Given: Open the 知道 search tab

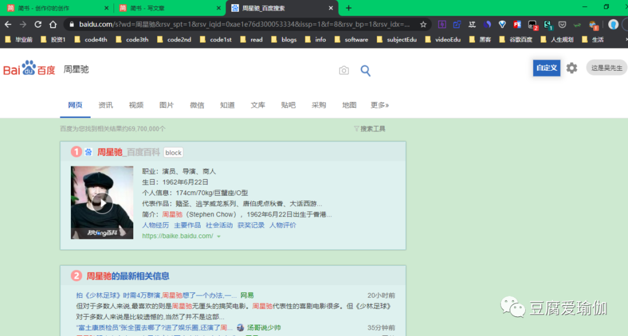Looking at the screenshot, I should (x=227, y=105).
